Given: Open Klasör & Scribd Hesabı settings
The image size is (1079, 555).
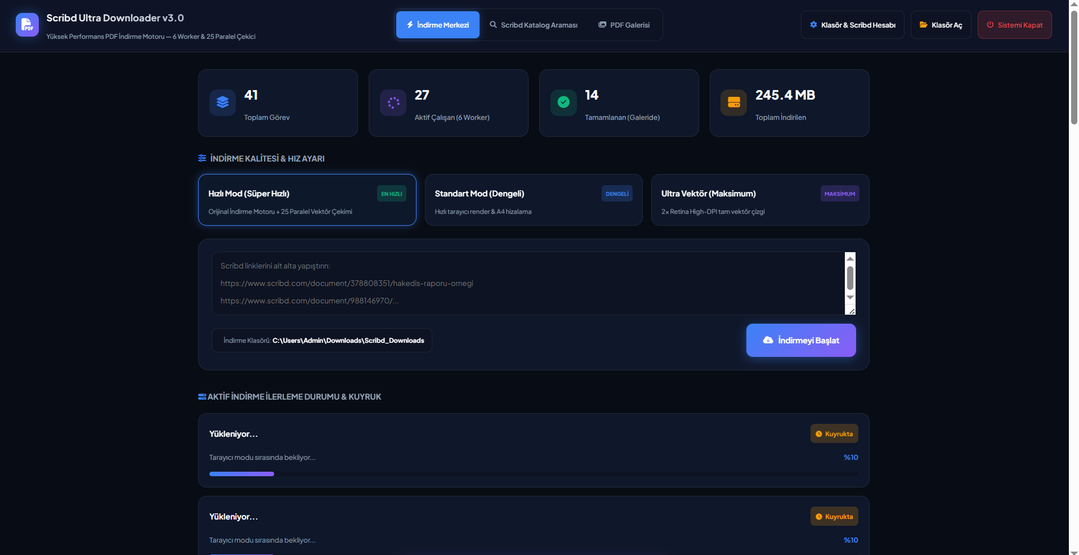Looking at the screenshot, I should (853, 25).
